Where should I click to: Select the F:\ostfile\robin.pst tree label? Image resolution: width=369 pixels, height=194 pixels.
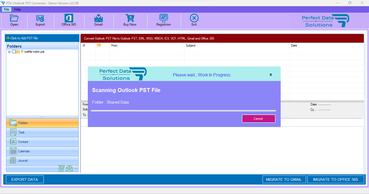pos(33,52)
